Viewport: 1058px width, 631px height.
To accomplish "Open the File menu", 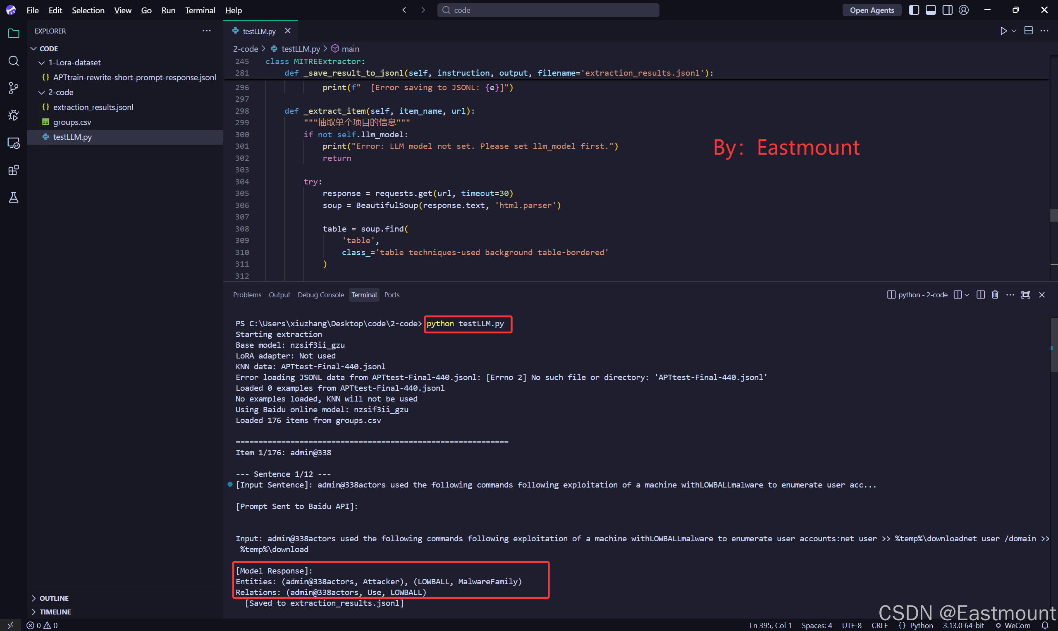I will tap(33, 10).
